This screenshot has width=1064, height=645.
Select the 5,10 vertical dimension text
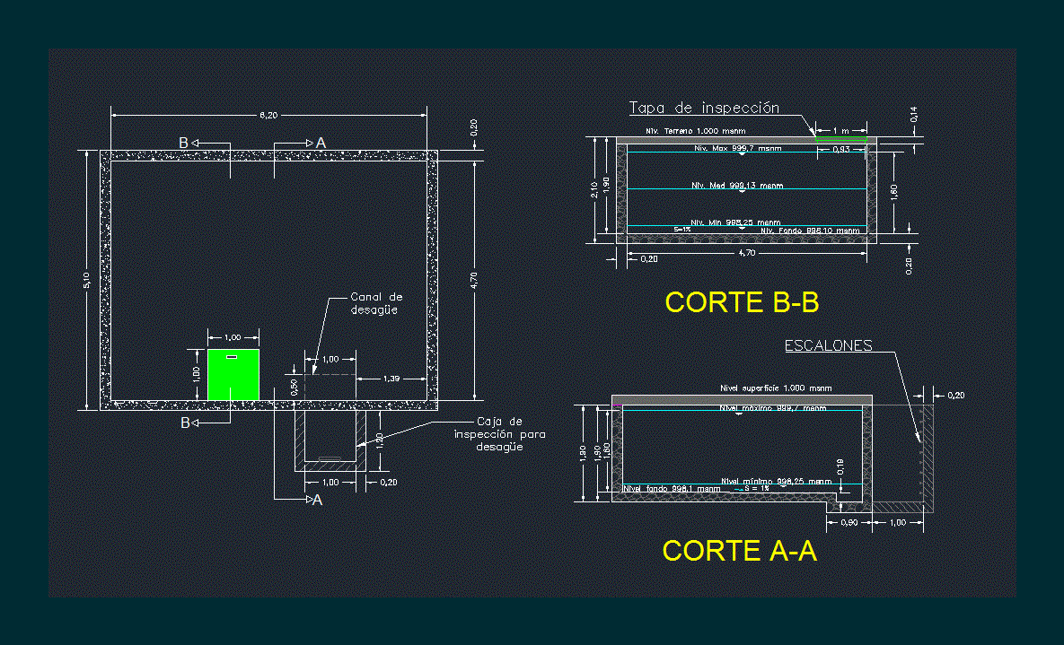(x=87, y=280)
